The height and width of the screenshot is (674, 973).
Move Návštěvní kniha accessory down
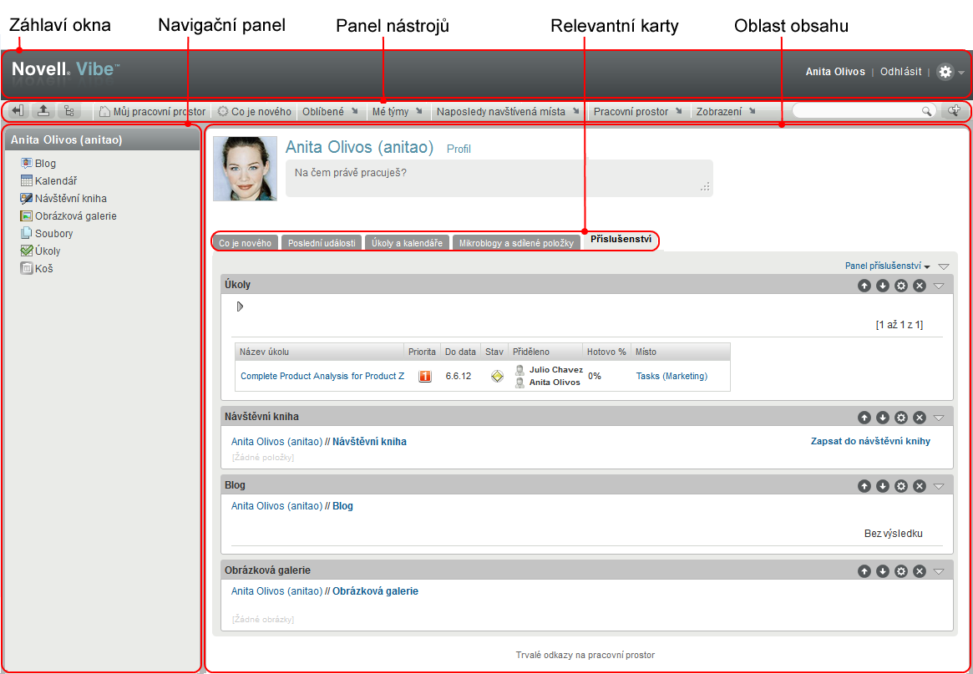click(x=883, y=418)
